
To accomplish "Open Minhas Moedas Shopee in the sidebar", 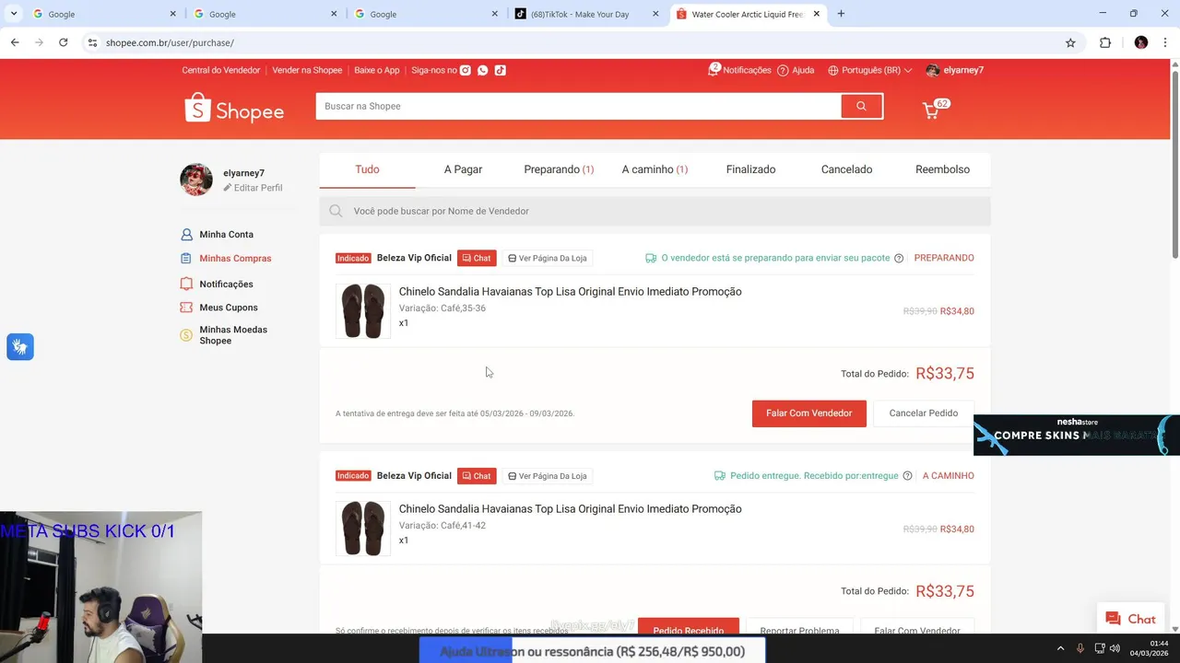I will pyautogui.click(x=232, y=335).
